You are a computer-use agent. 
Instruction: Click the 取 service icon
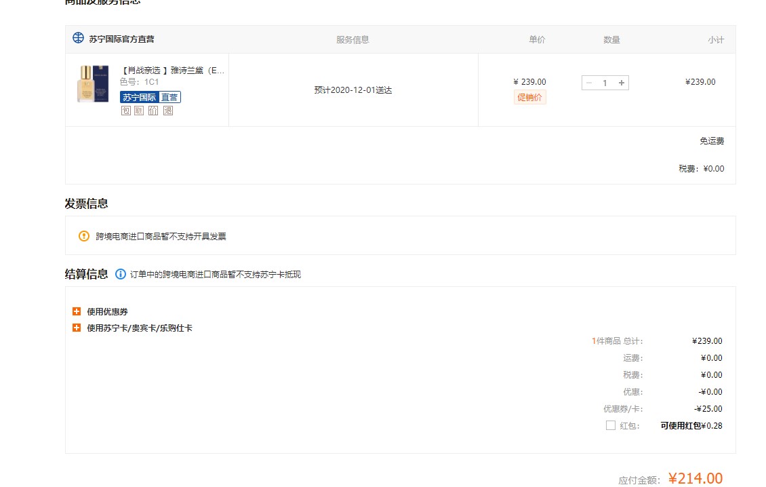click(139, 111)
